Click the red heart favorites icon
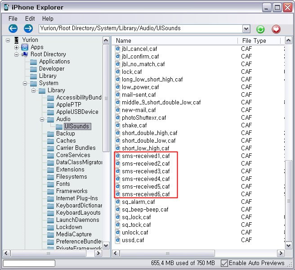The image size is (295, 270). tap(276, 29)
